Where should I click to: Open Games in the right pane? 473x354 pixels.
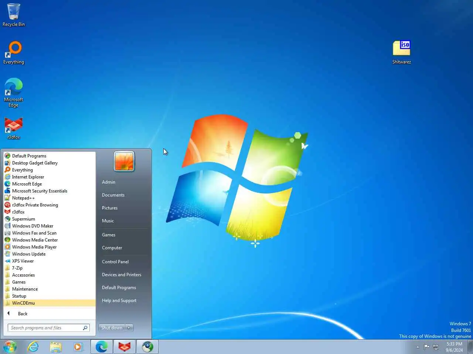(124, 235)
